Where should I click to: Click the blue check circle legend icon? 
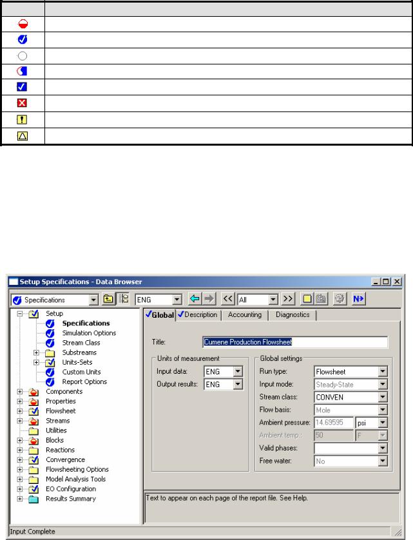point(23,39)
